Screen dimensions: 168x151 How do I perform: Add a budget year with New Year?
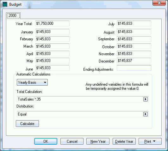click(x=98, y=141)
